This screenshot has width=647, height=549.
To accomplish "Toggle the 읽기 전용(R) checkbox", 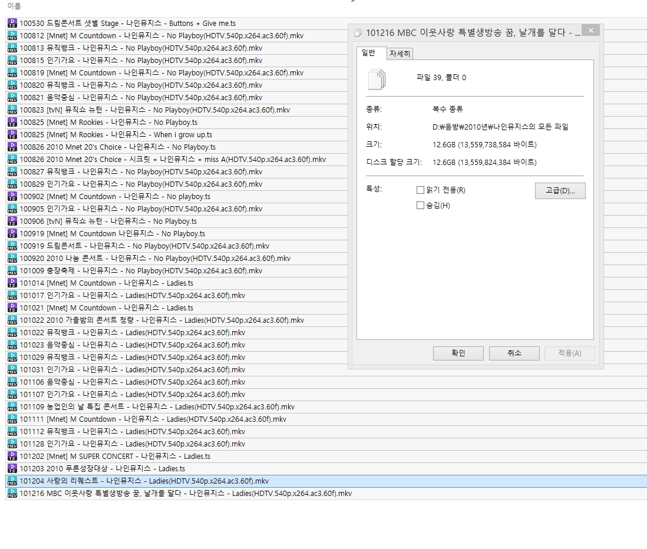I will tap(421, 190).
